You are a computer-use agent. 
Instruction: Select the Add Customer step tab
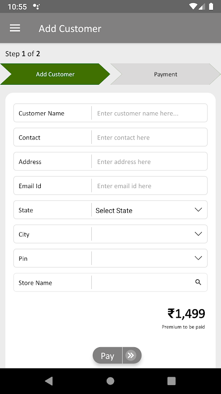(55, 74)
